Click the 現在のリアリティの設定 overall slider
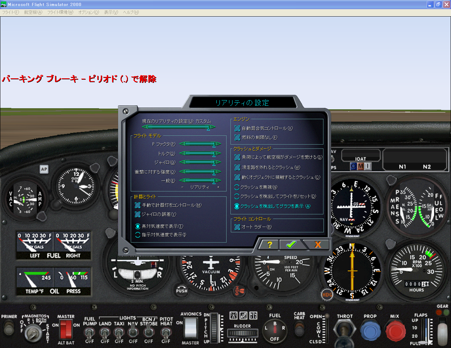This screenshot has height=348, width=451. click(178, 127)
